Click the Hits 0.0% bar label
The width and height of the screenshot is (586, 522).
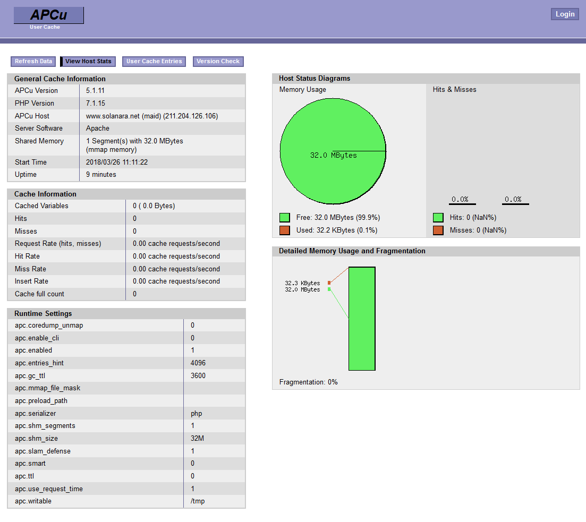point(460,200)
